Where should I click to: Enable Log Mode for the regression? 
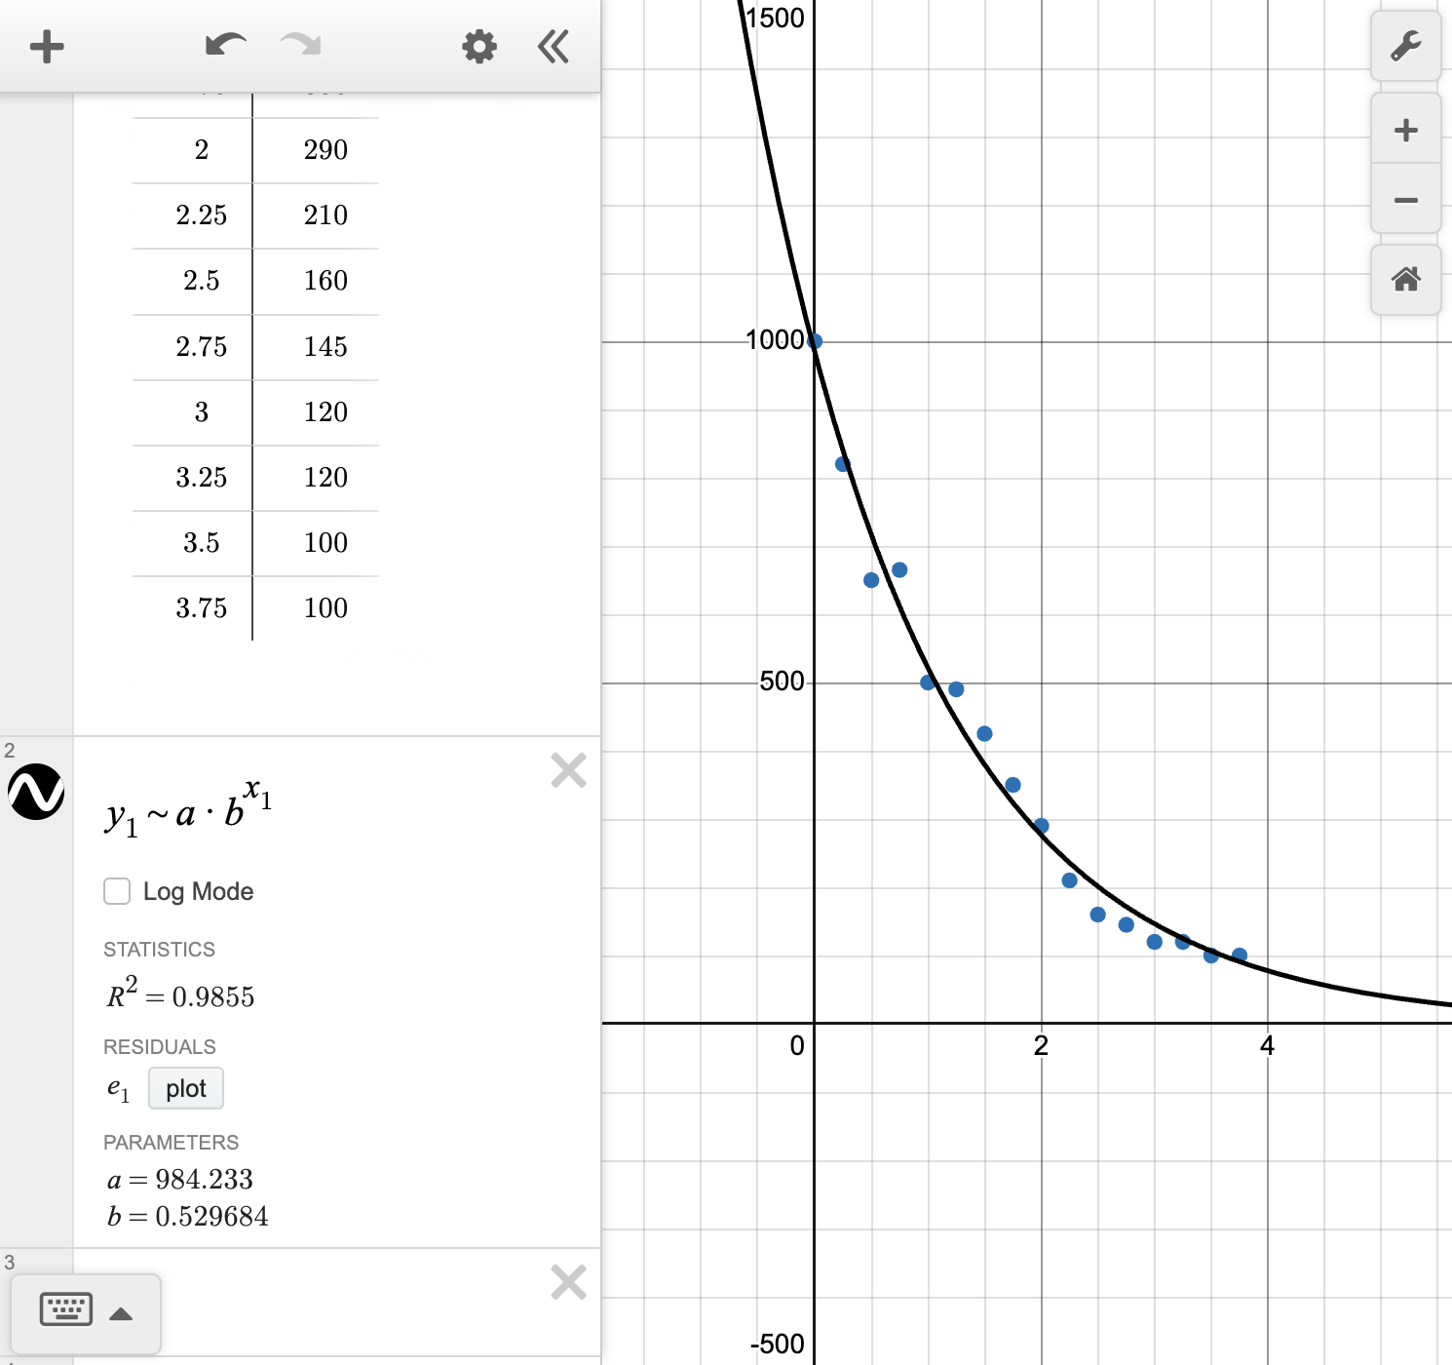point(117,890)
